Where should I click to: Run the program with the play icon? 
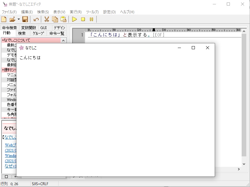pyautogui.click(x=74, y=20)
